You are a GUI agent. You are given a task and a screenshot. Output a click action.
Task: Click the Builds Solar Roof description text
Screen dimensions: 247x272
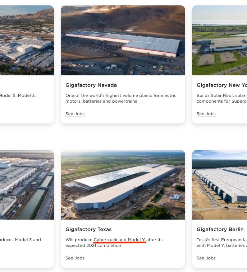pyautogui.click(x=222, y=98)
